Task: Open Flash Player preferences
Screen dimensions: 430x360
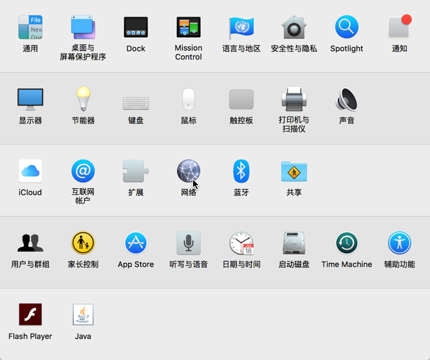Action: point(30,314)
